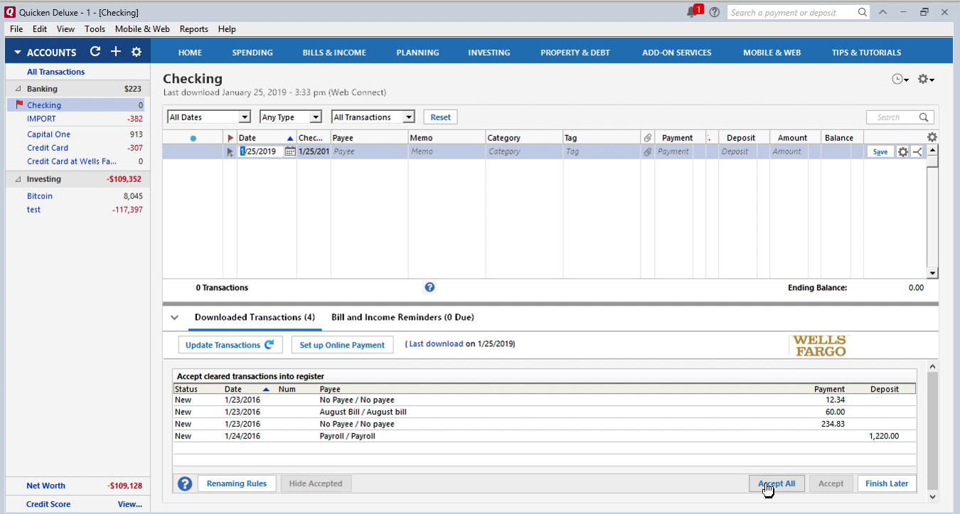
Task: Click Update Transactions button
Action: tap(230, 345)
